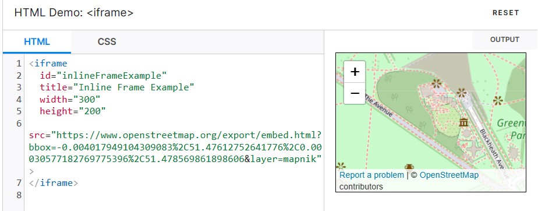Image resolution: width=538 pixels, height=211 pixels.
Task: Open the OpenStreetMap attribution link
Action: click(x=449, y=175)
